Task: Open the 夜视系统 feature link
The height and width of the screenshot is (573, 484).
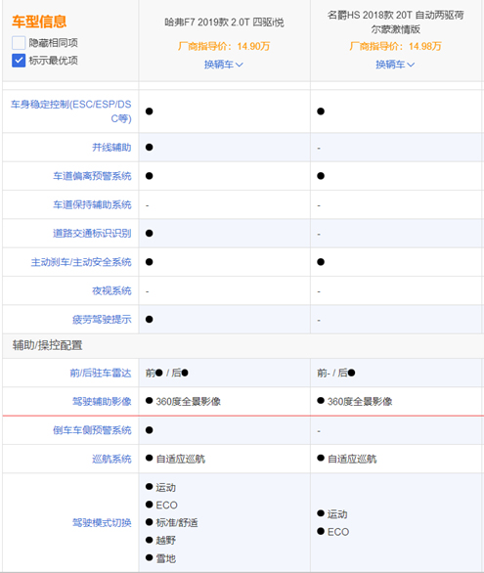Action: pyautogui.click(x=111, y=290)
